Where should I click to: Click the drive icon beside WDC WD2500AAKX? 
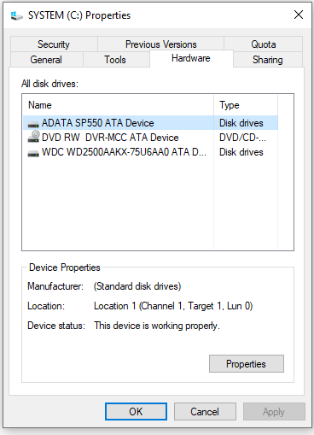33,153
